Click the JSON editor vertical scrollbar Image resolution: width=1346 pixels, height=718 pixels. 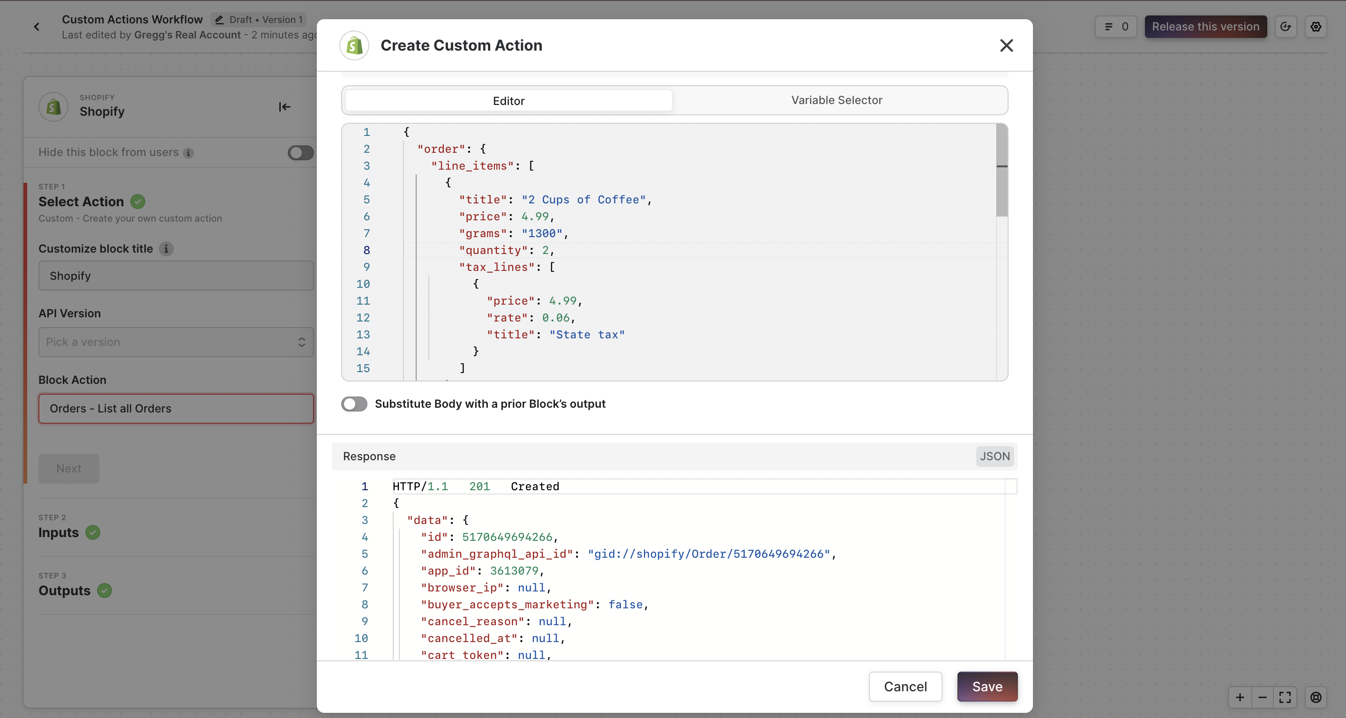click(1002, 178)
